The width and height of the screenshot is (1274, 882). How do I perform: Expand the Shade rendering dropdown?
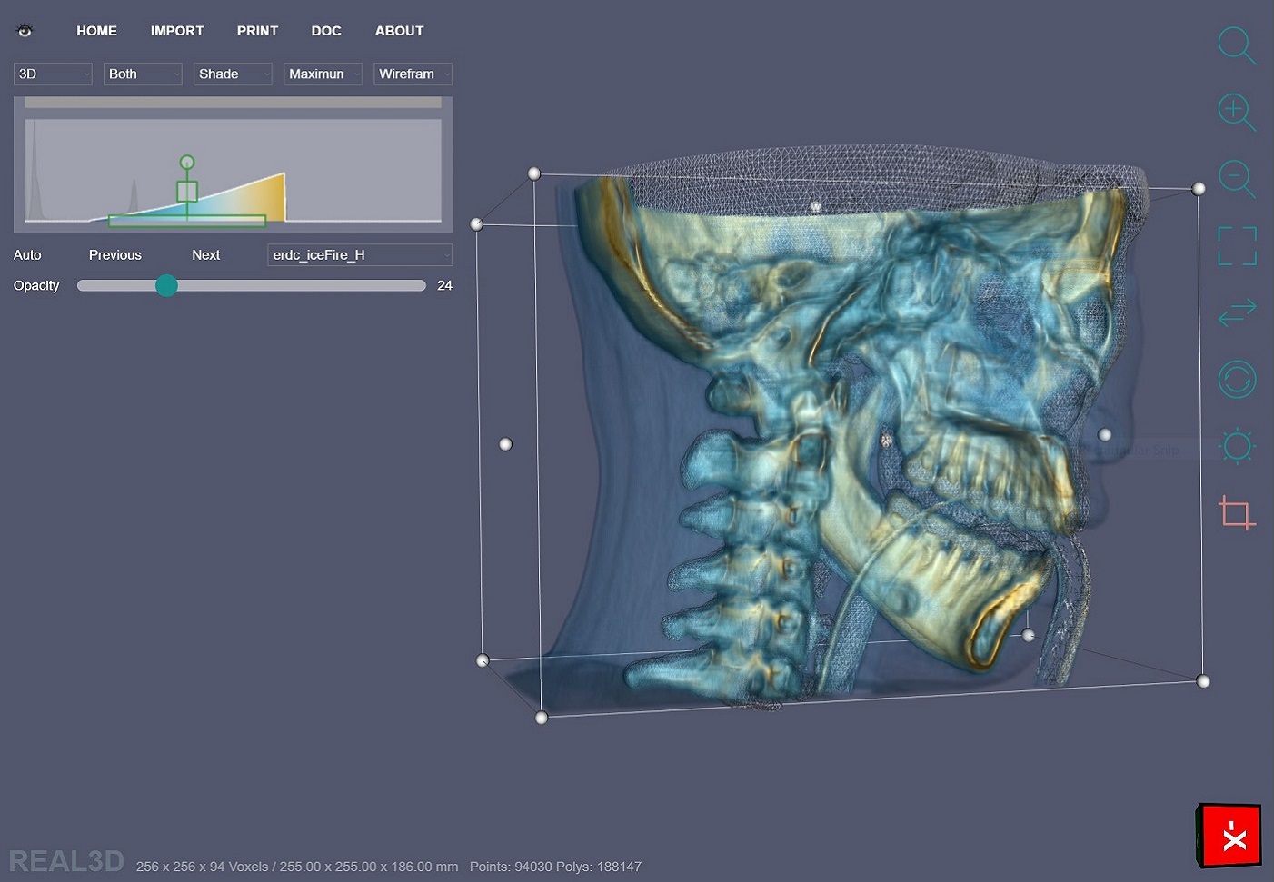(x=233, y=74)
